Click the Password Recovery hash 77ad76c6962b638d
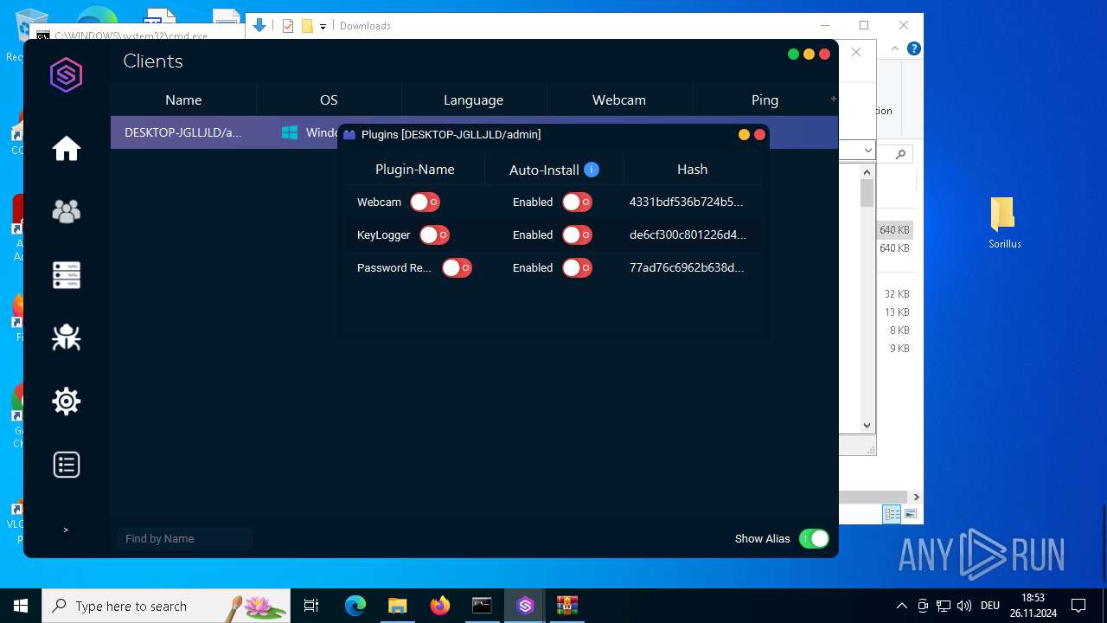Screen dimensions: 1107x623 click(x=687, y=268)
